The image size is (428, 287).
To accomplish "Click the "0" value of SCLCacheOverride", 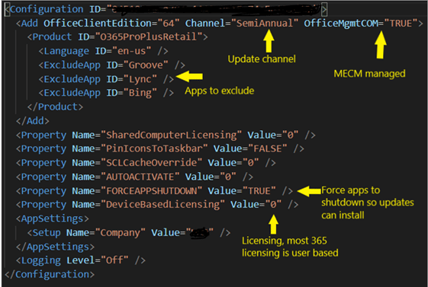I will pos(250,163).
